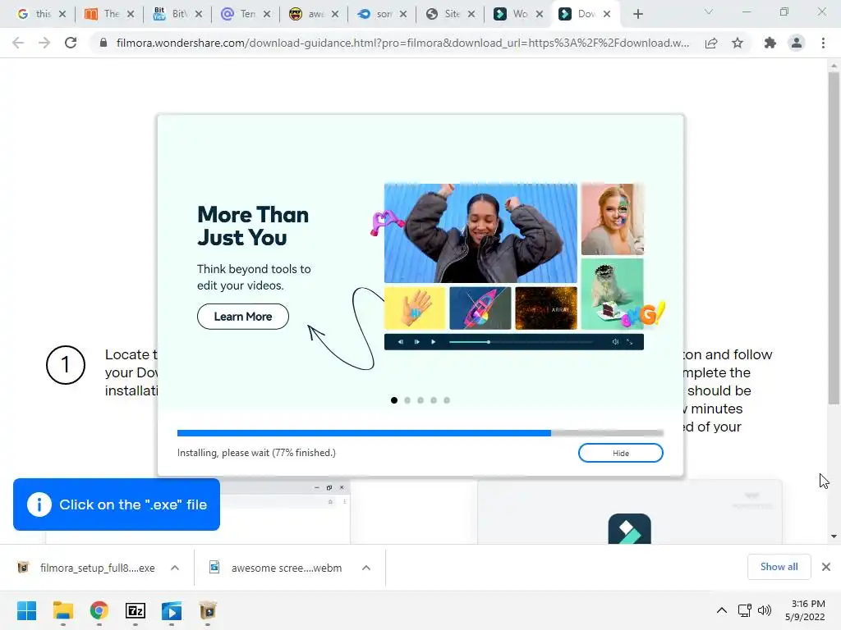Show hidden system tray icons
841x630 pixels.
[x=722, y=610]
